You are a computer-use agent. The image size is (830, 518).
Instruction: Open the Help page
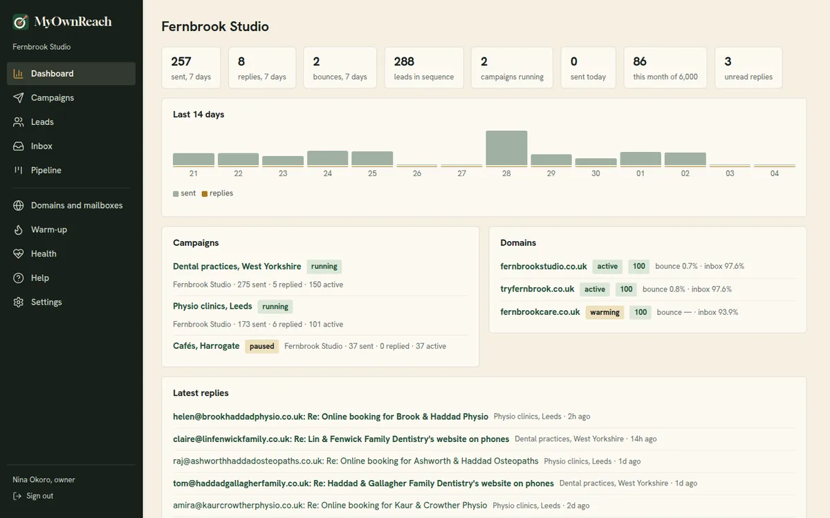pos(71,278)
